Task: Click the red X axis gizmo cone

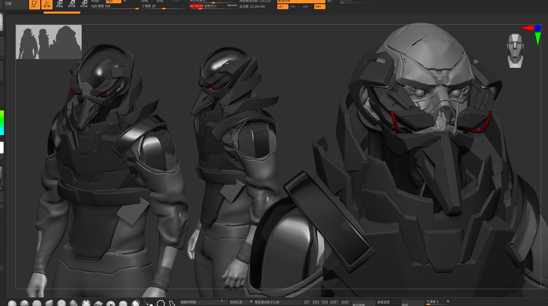Action: pyautogui.click(x=527, y=28)
